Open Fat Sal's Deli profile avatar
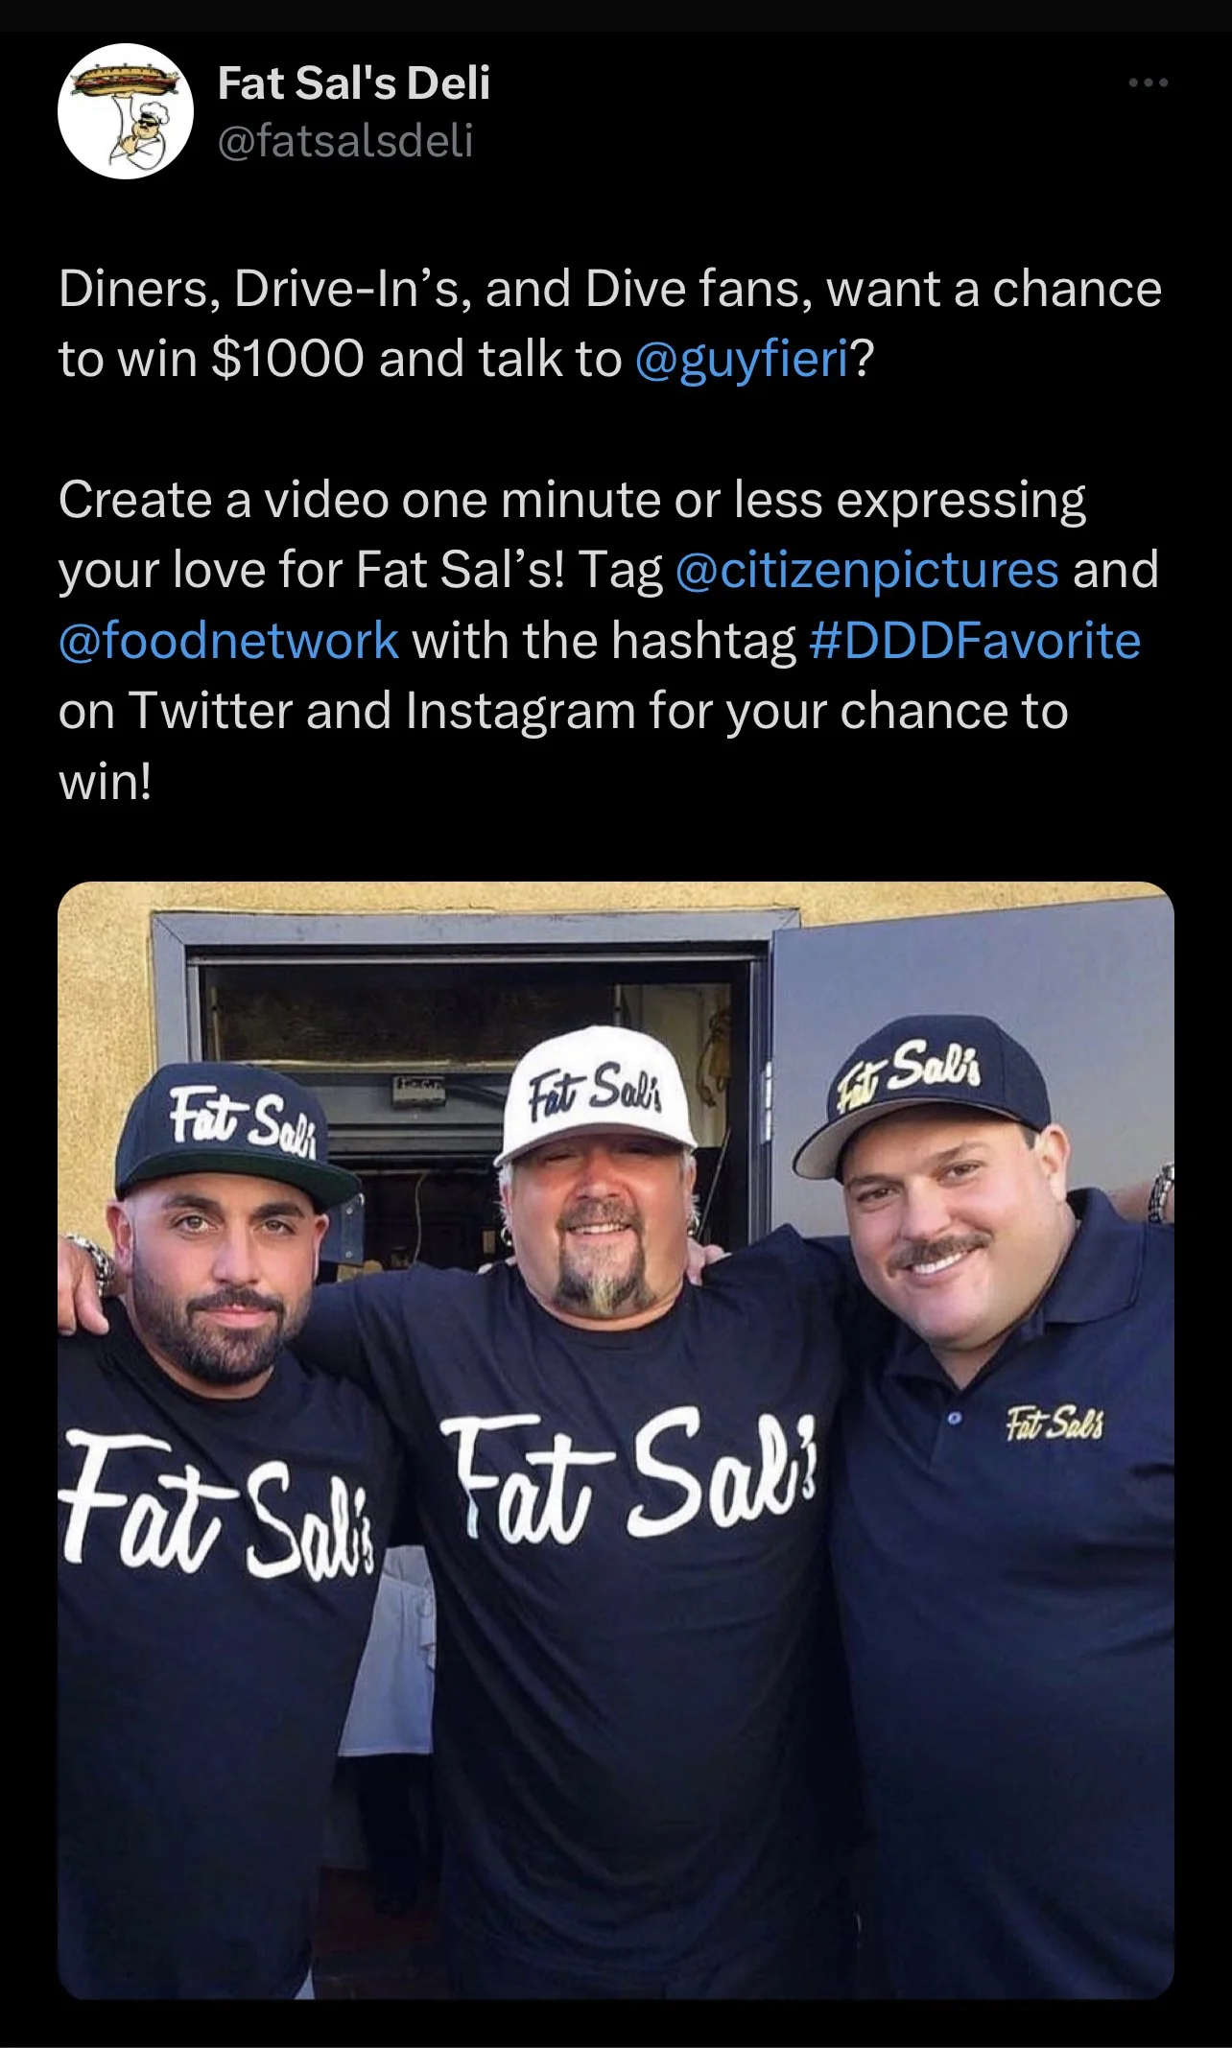1232x2048 pixels. tap(126, 110)
